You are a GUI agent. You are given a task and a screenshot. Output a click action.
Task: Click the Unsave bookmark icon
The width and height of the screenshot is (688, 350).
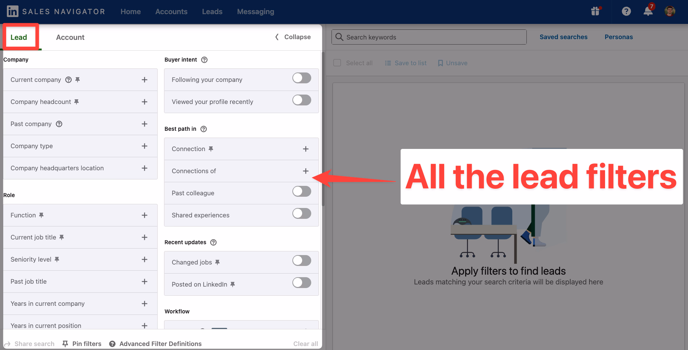tap(441, 63)
